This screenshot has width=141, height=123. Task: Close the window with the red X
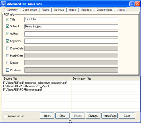pyautogui.click(x=137, y=4)
